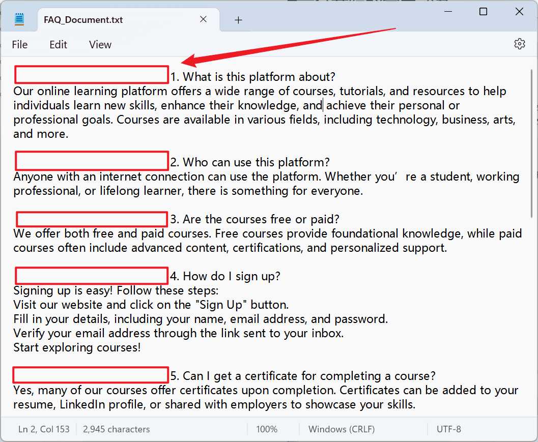
Task: Click the Notepad app icon in title bar
Action: click(x=19, y=19)
